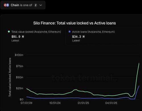The image size is (142, 111).
Task: Click the token terminal watermark
Action: point(85,78)
